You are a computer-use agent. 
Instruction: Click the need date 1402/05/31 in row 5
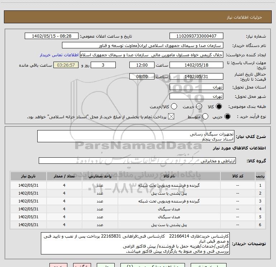[28, 217]
